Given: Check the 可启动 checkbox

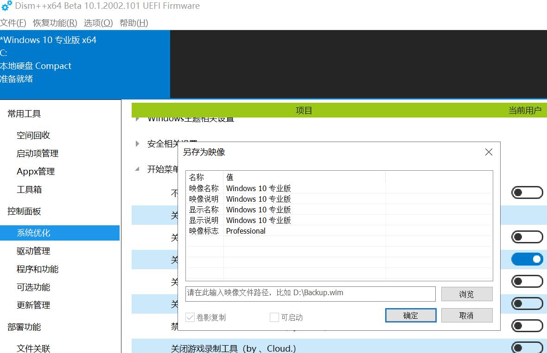Looking at the screenshot, I should pos(274,317).
